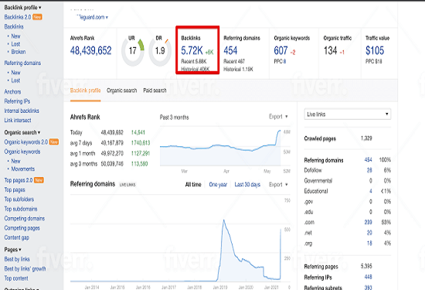The image size is (425, 290).
Task: Open Top content report
Action: pyautogui.click(x=16, y=278)
